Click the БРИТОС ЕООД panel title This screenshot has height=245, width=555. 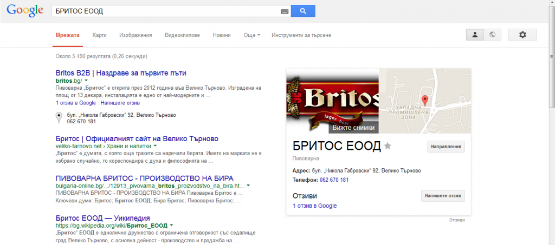337,146
